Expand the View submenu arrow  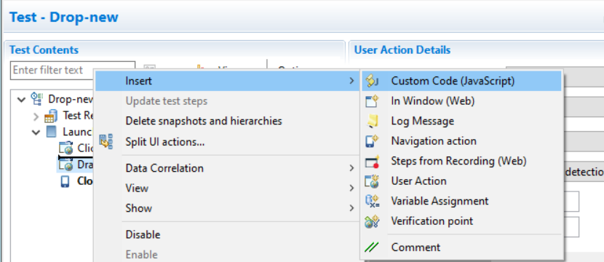[351, 188]
